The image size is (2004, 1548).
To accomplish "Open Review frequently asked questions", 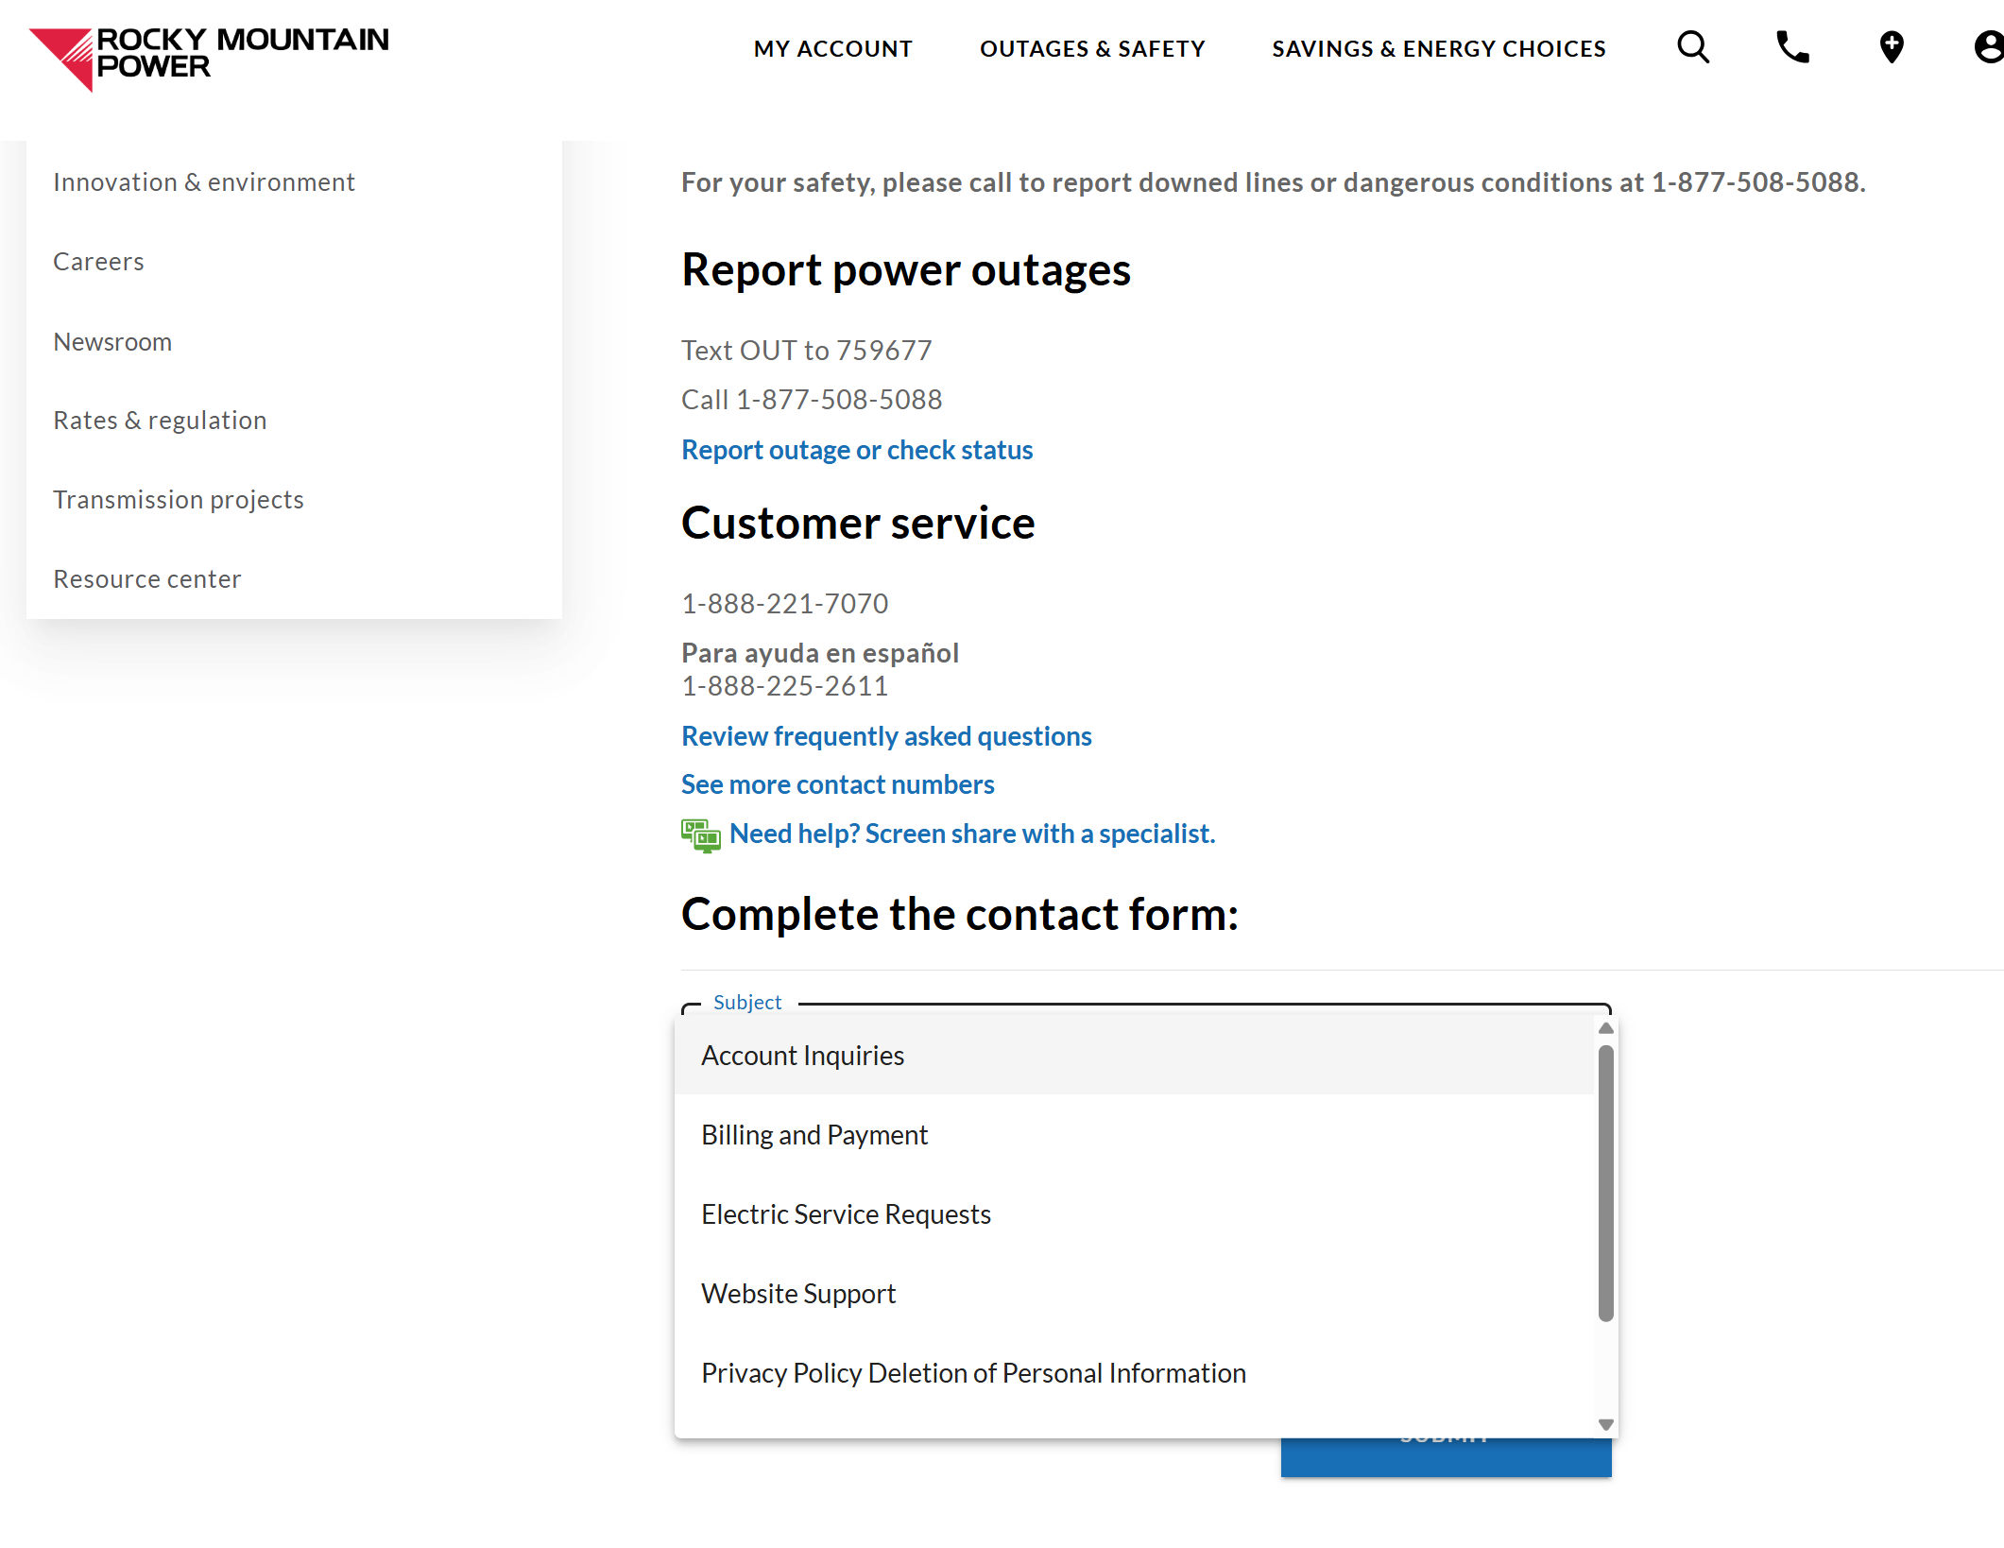I will (x=886, y=736).
